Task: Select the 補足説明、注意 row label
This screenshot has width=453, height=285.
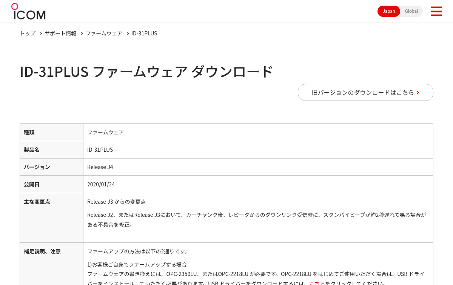Action: tap(42, 251)
